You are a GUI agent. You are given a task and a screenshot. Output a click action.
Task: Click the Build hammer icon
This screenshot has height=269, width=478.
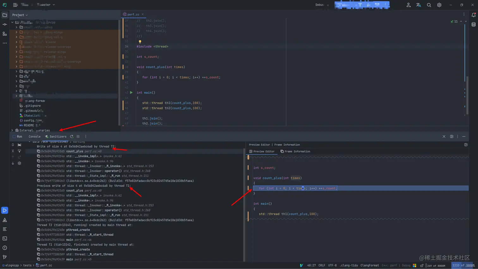coord(360,5)
